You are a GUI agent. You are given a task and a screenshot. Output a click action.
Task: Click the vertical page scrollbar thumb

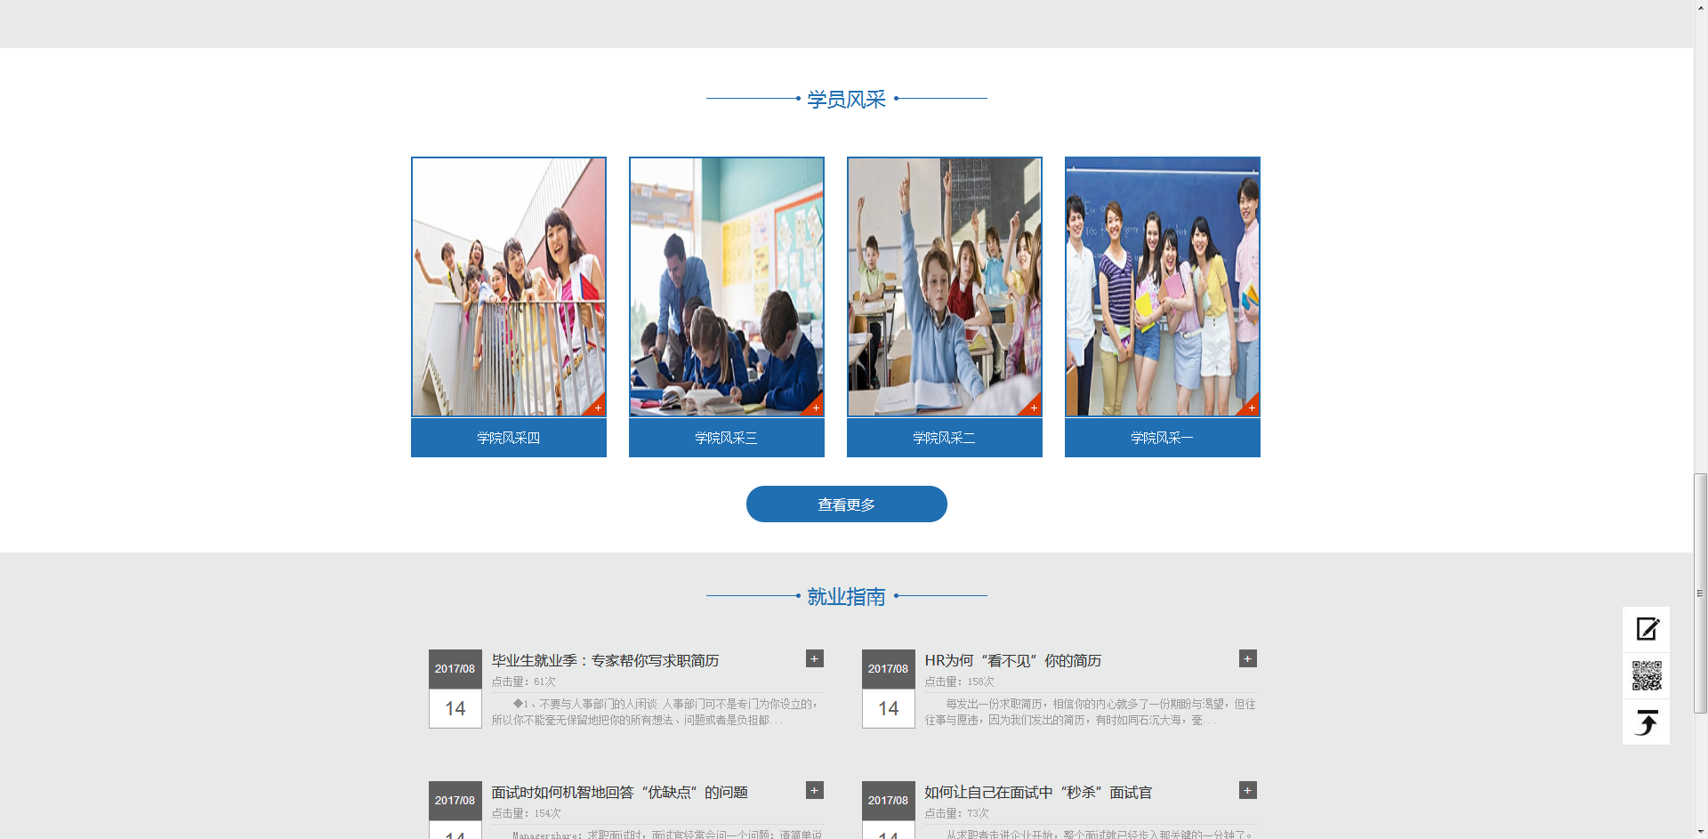coord(1700,593)
